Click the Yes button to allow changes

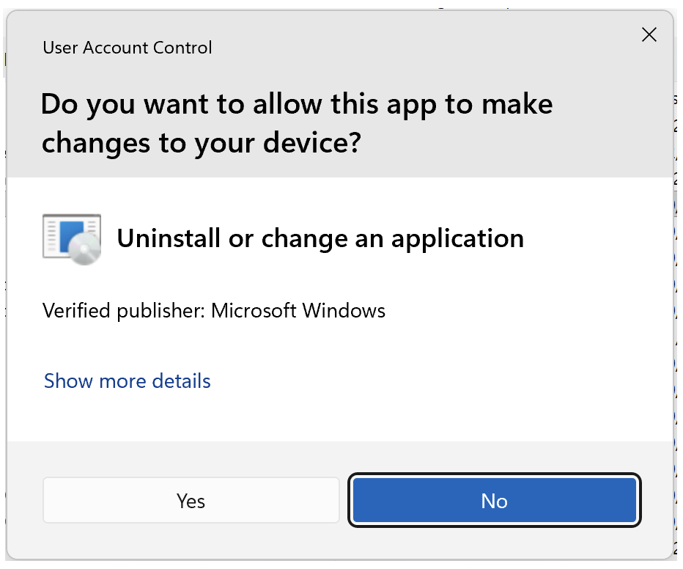tap(191, 501)
